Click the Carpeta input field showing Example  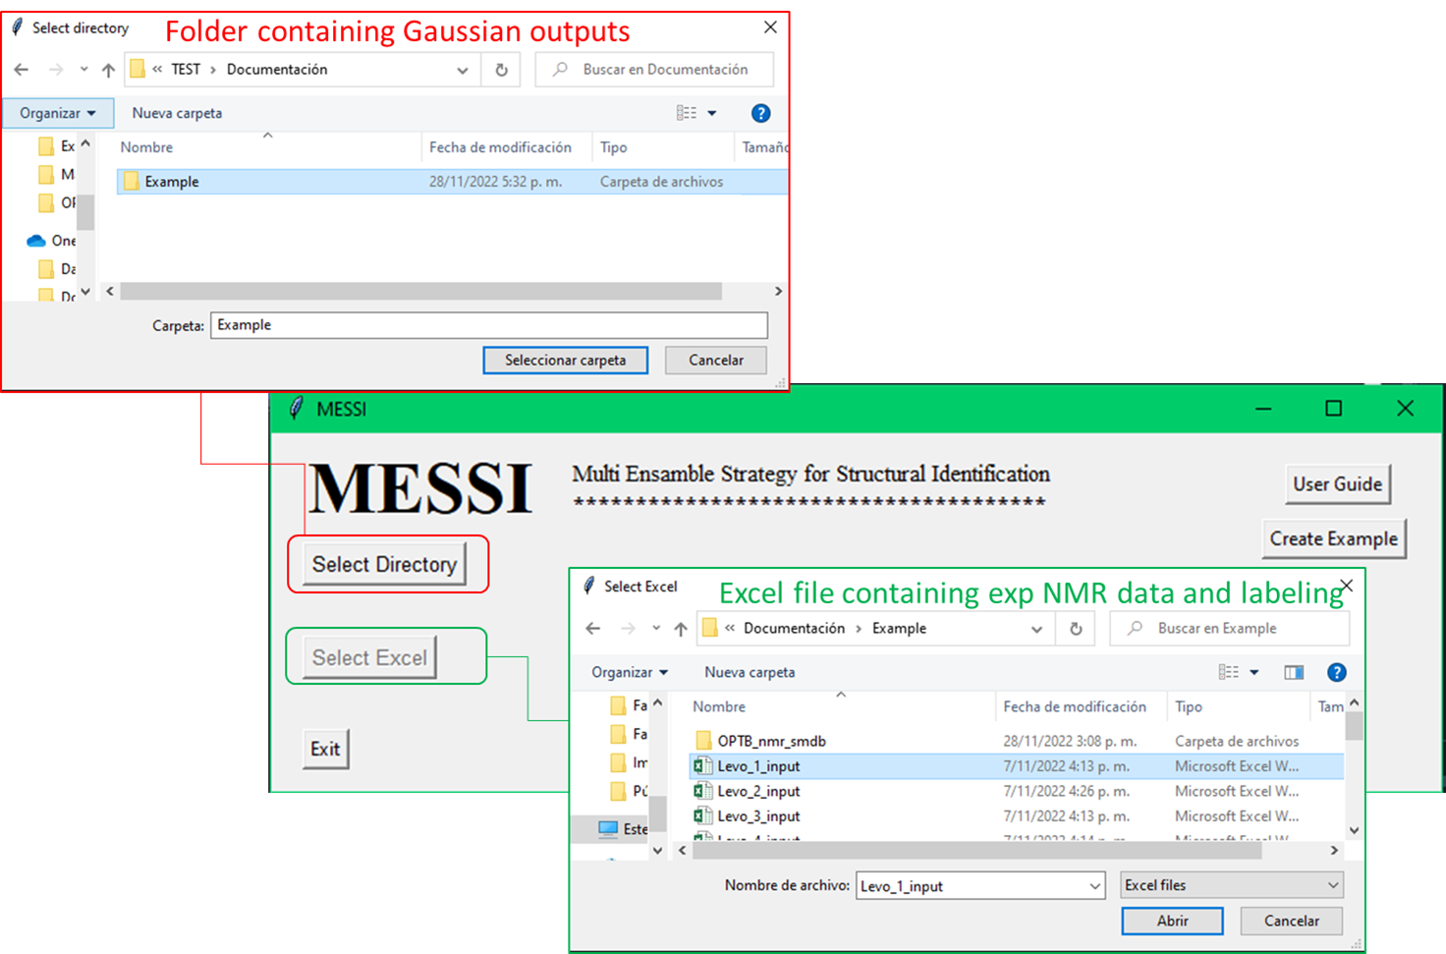(488, 324)
